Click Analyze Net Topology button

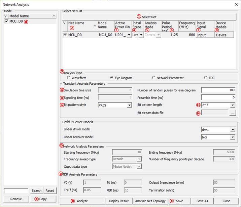point(150,201)
